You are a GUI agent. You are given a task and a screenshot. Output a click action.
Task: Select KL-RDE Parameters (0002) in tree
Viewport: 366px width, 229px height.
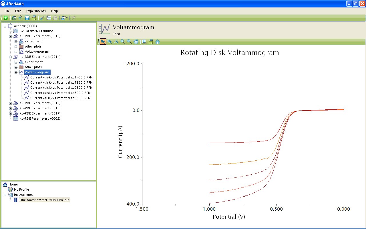pyautogui.click(x=40, y=119)
